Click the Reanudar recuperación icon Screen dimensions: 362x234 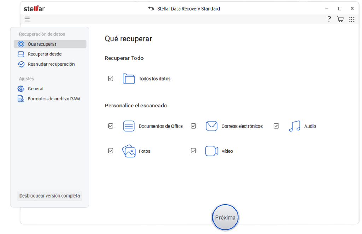tap(21, 64)
